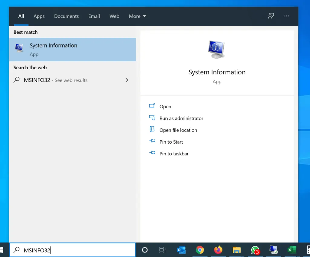Viewport: 310px width, 257px height.
Task: Click the Cortana circle in the taskbar
Action: pyautogui.click(x=144, y=250)
